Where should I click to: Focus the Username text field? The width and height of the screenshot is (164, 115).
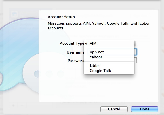click(136, 52)
